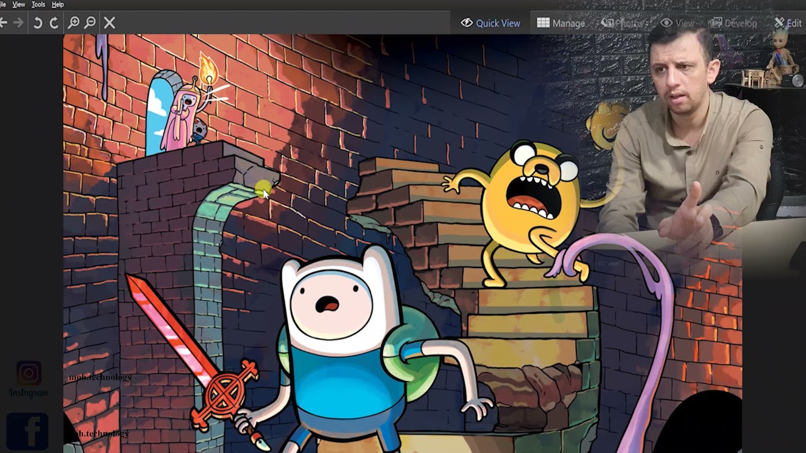
Task: Open the Tools menu
Action: click(x=38, y=4)
